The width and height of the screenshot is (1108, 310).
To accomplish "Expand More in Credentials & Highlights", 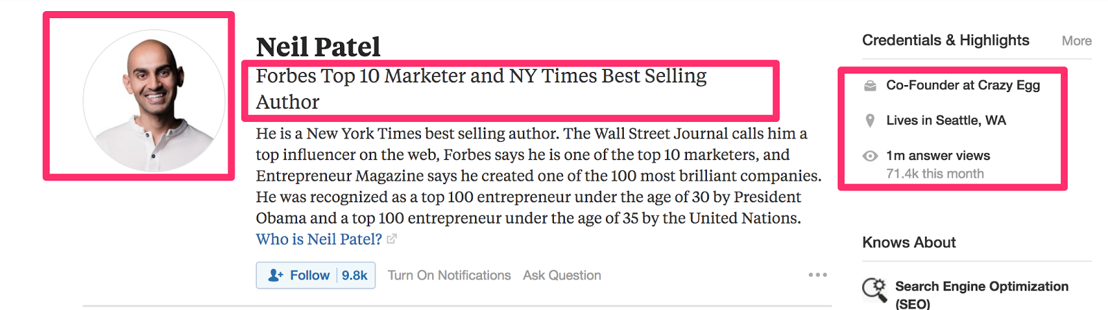I will (x=1077, y=41).
